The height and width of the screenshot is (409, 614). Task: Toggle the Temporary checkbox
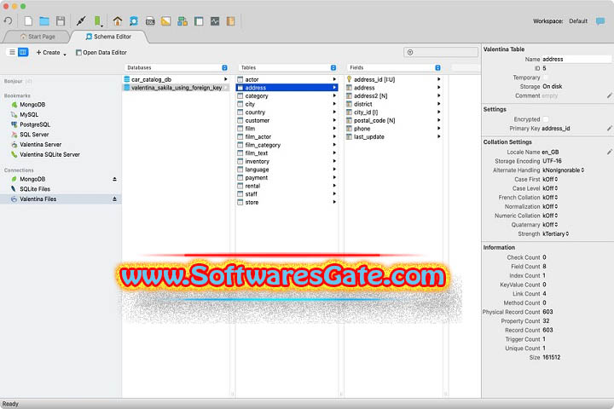pos(546,78)
